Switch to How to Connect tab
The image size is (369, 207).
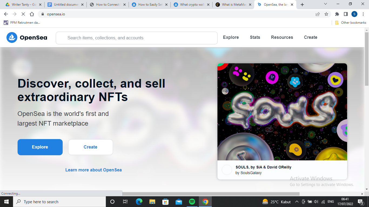108,5
